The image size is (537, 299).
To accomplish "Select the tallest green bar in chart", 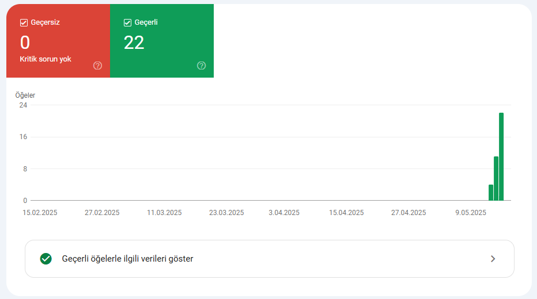I will point(501,156).
